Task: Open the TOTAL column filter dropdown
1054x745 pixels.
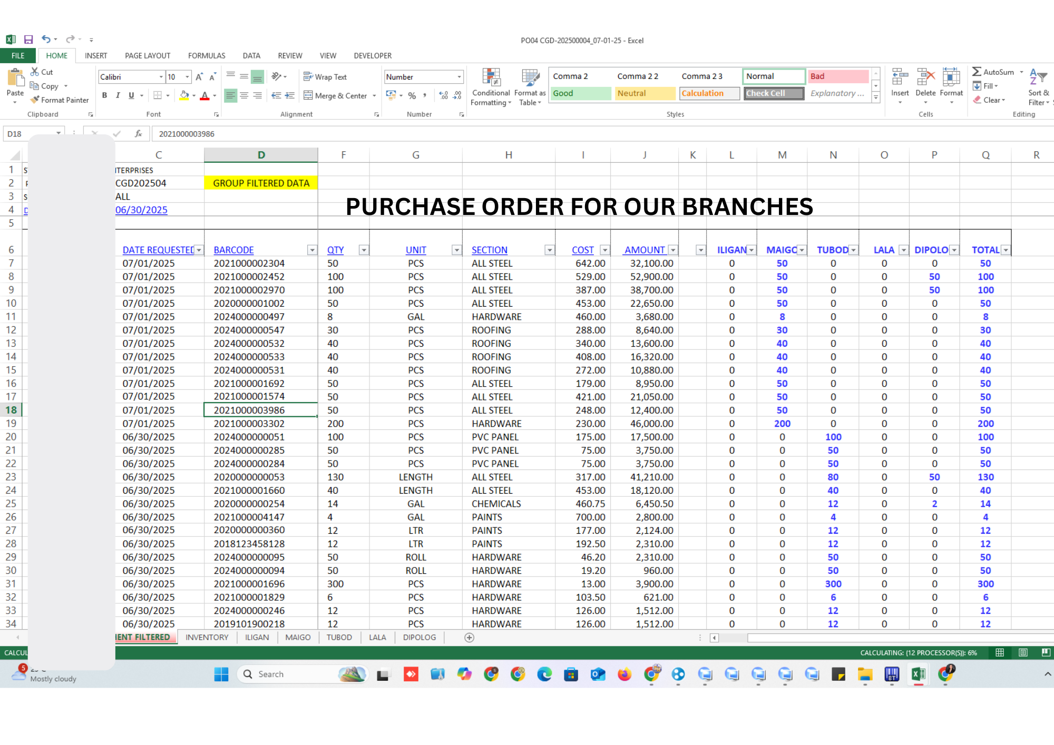Action: [1006, 250]
